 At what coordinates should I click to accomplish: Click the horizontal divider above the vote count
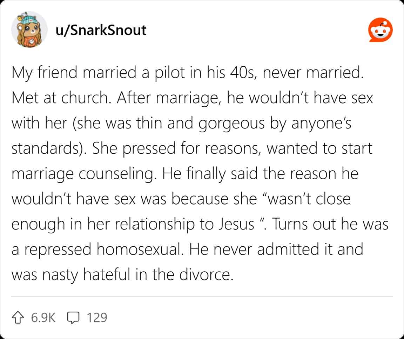point(202,297)
